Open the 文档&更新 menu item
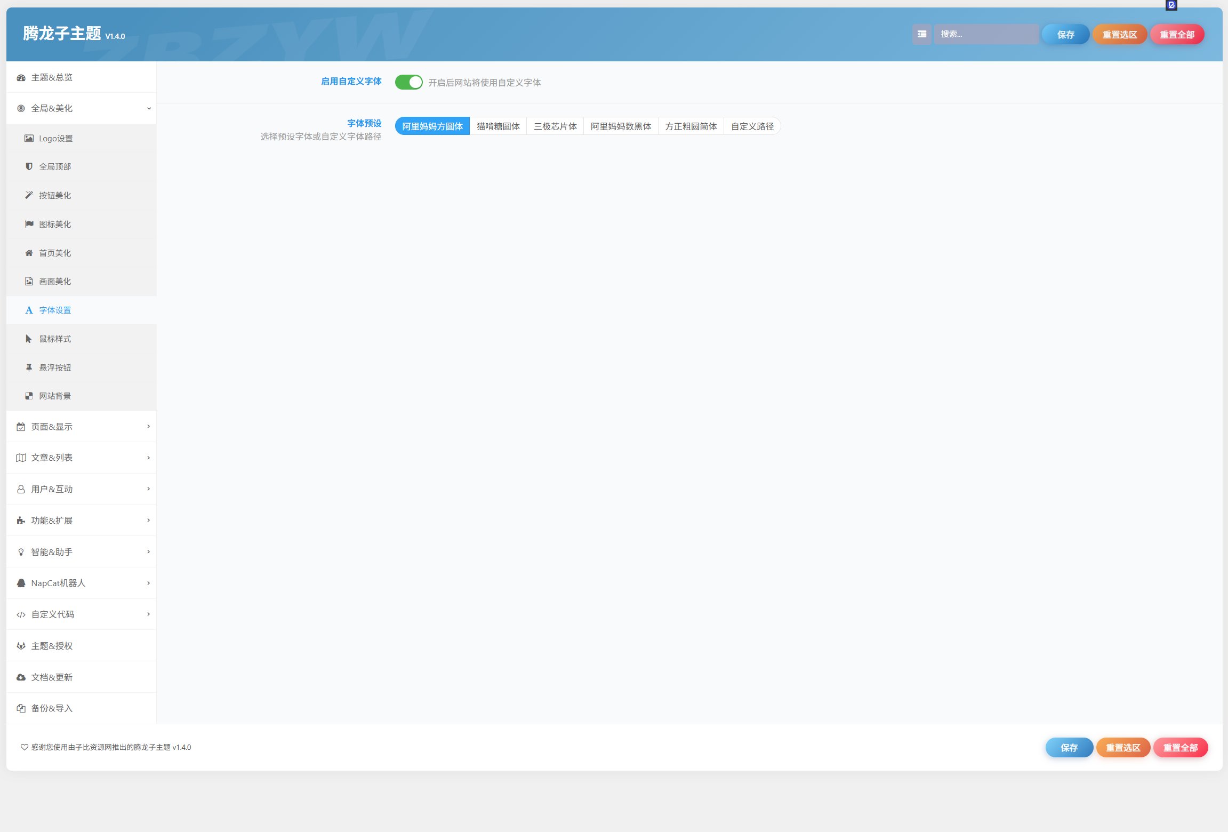Viewport: 1228px width, 832px height. (x=82, y=678)
